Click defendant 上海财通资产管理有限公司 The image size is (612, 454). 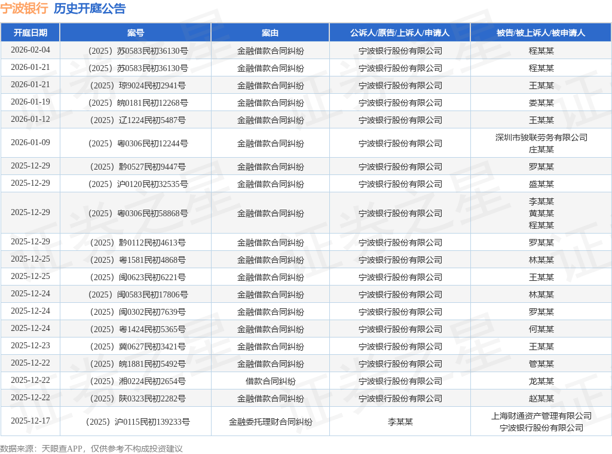(x=541, y=416)
